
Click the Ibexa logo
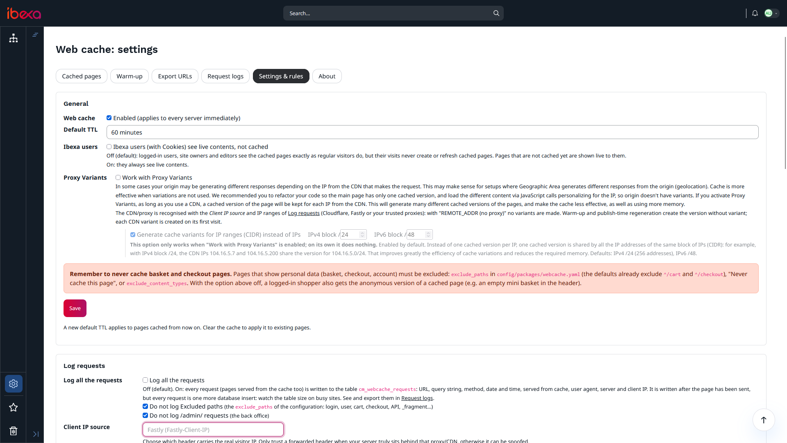pos(24,14)
